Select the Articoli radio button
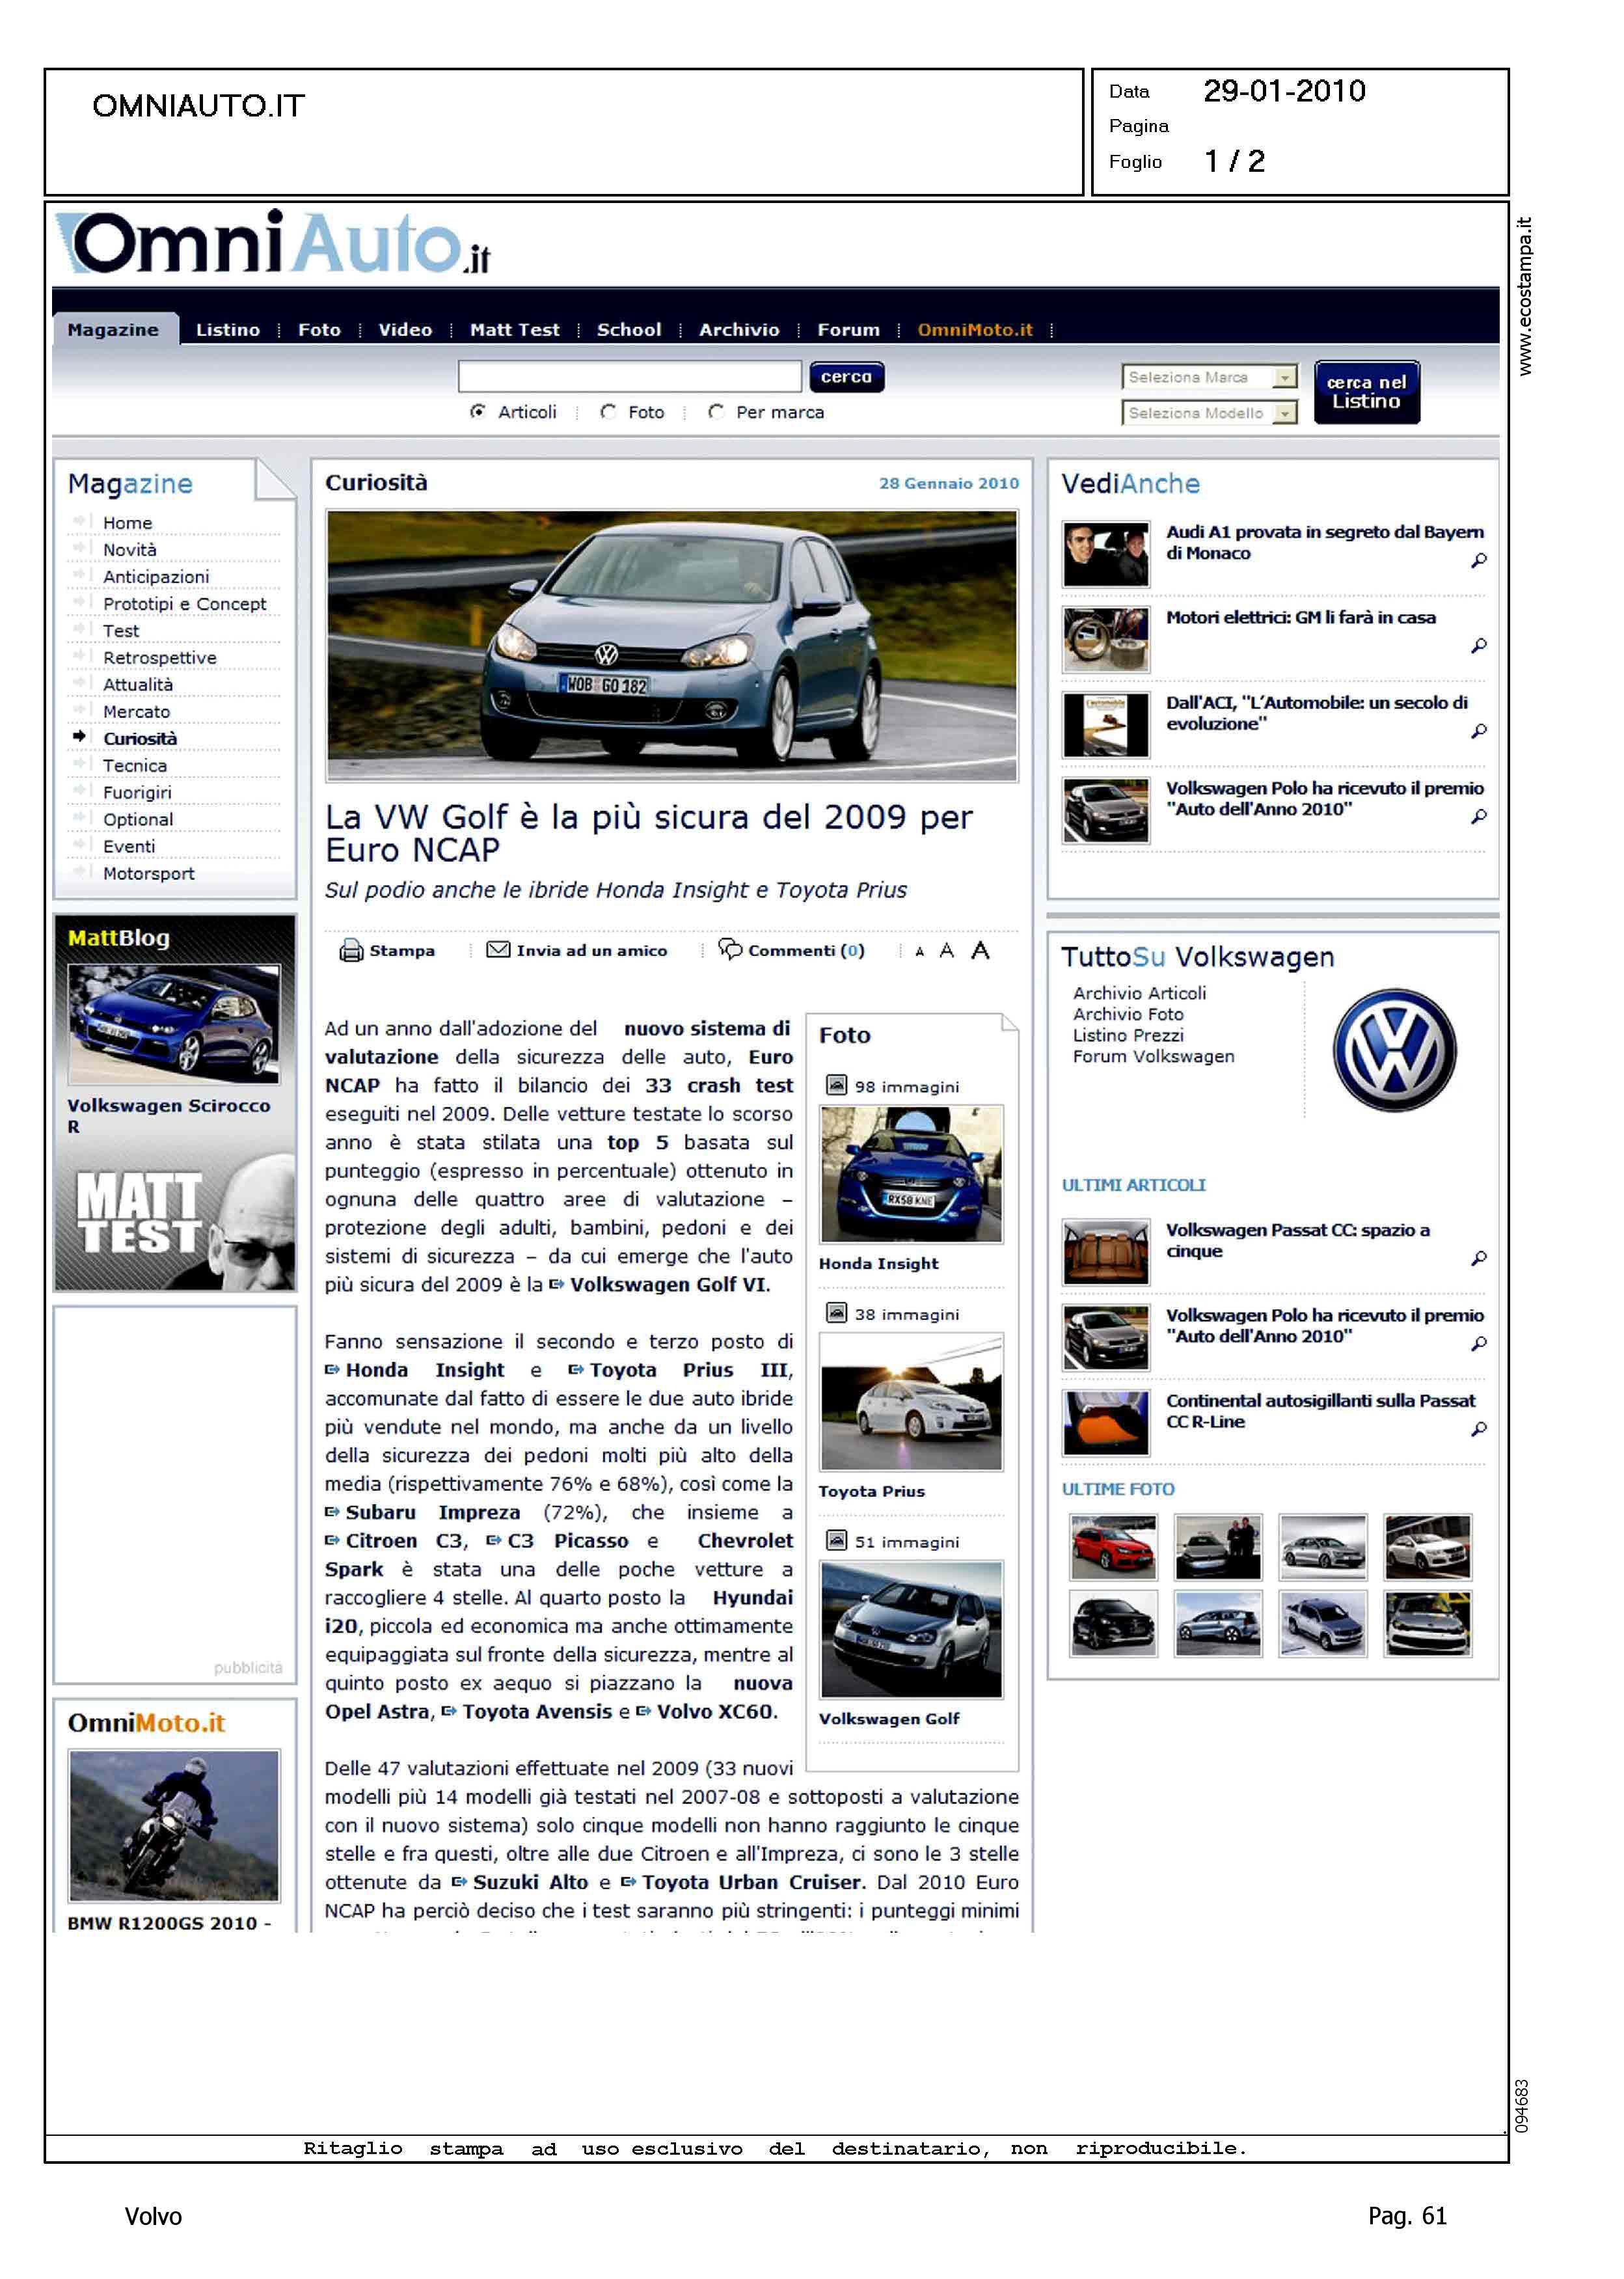This screenshot has width=1624, height=2279. tap(478, 412)
